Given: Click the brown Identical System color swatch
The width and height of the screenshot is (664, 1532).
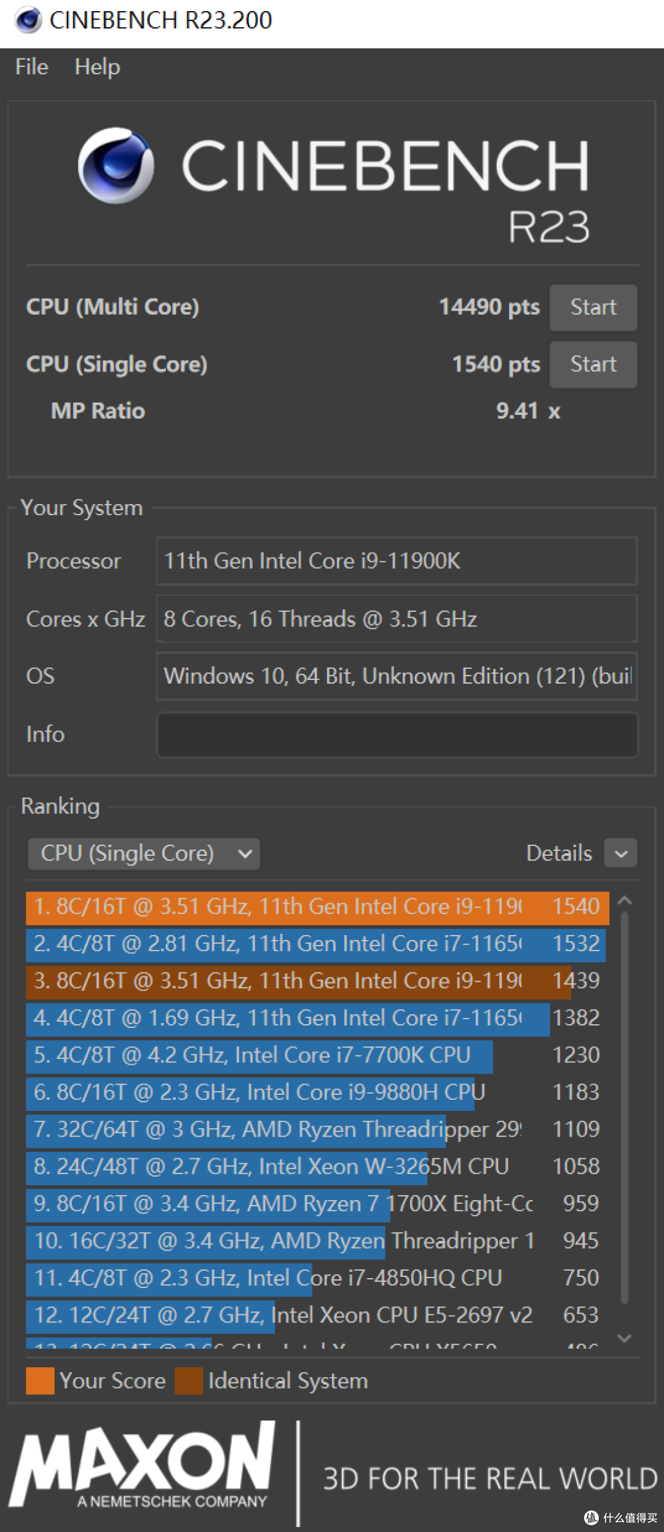Looking at the screenshot, I should point(189,1381).
